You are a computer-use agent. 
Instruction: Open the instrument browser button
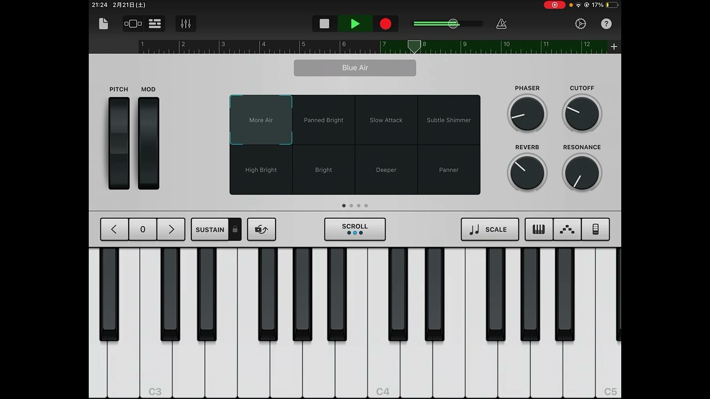click(x=133, y=24)
